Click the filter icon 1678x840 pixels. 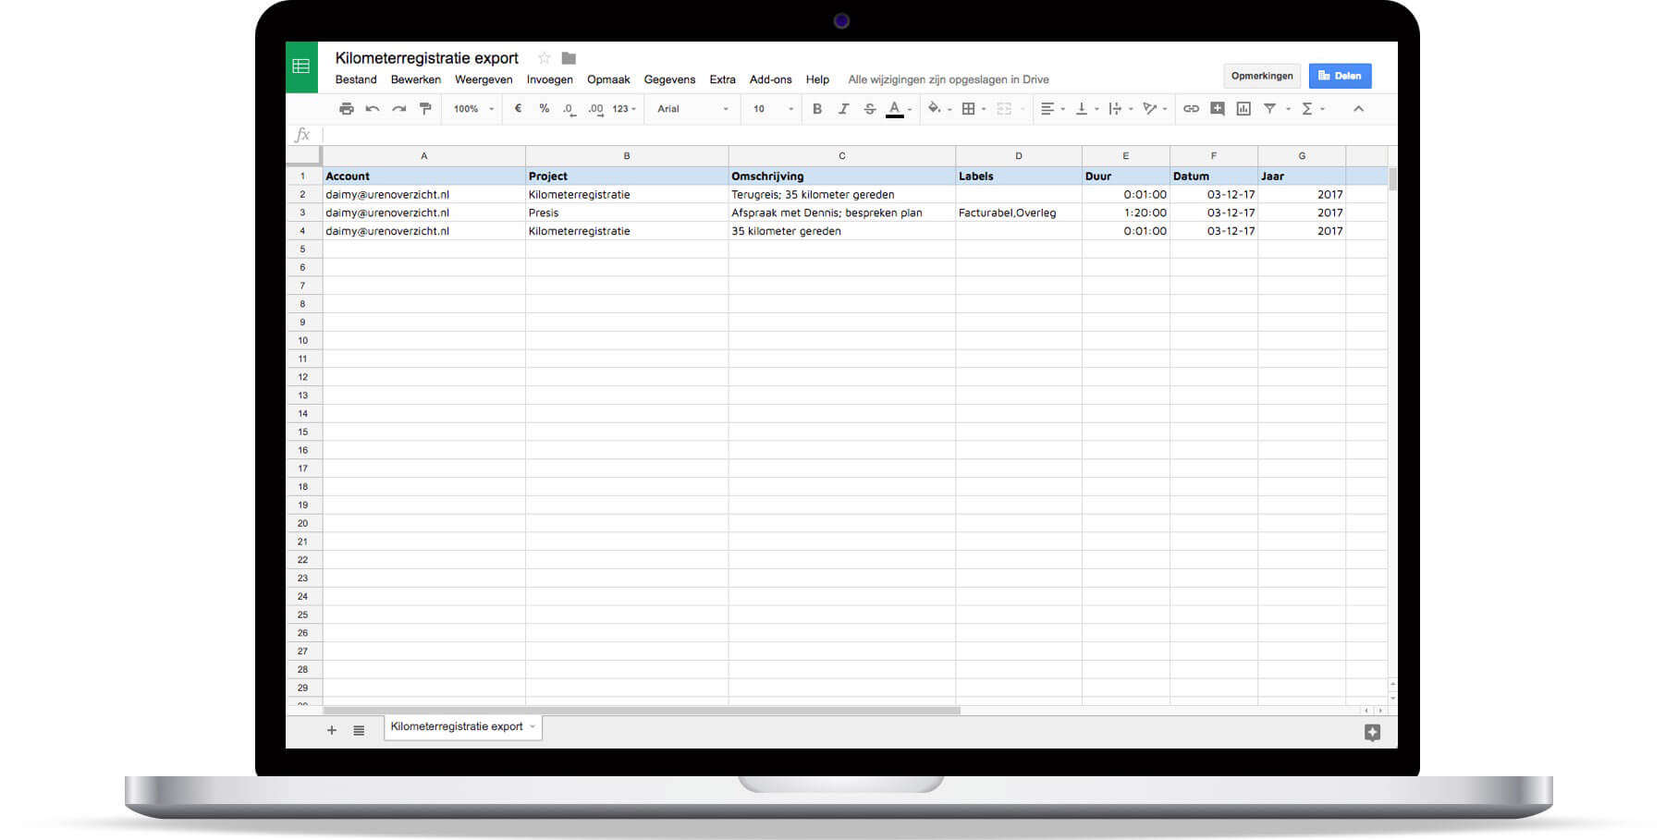tap(1270, 109)
